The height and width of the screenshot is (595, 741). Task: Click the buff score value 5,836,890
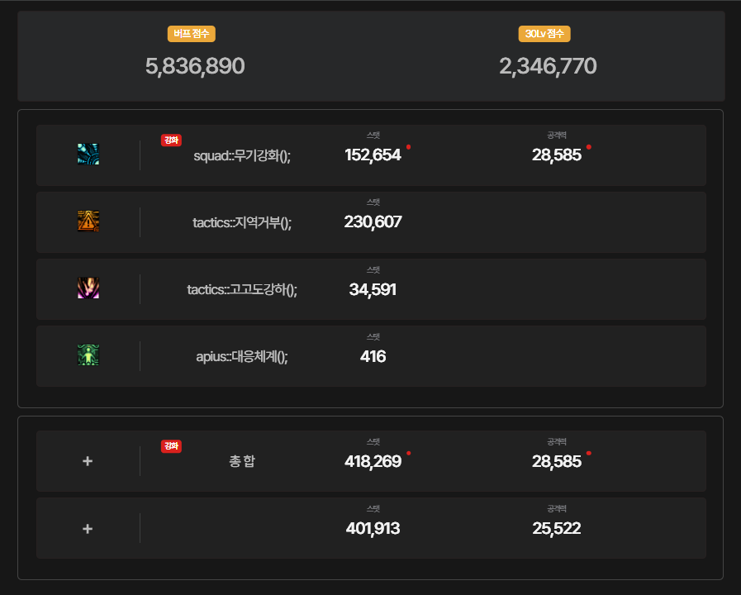pos(195,66)
